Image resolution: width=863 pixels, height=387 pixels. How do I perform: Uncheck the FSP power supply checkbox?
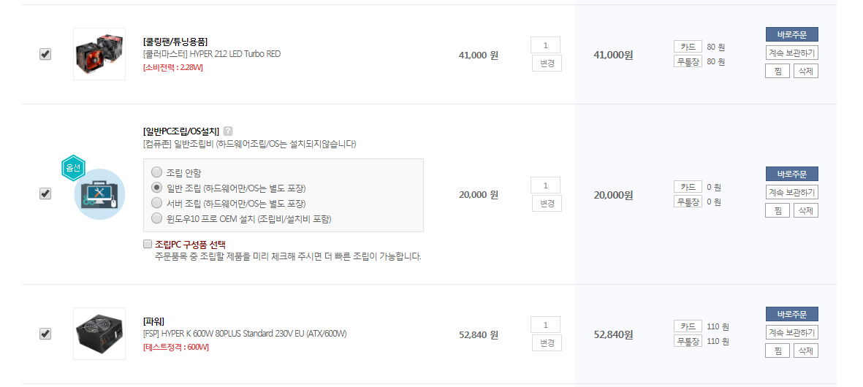click(x=46, y=334)
